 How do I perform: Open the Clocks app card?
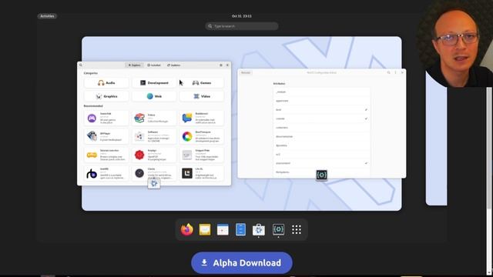154,173
